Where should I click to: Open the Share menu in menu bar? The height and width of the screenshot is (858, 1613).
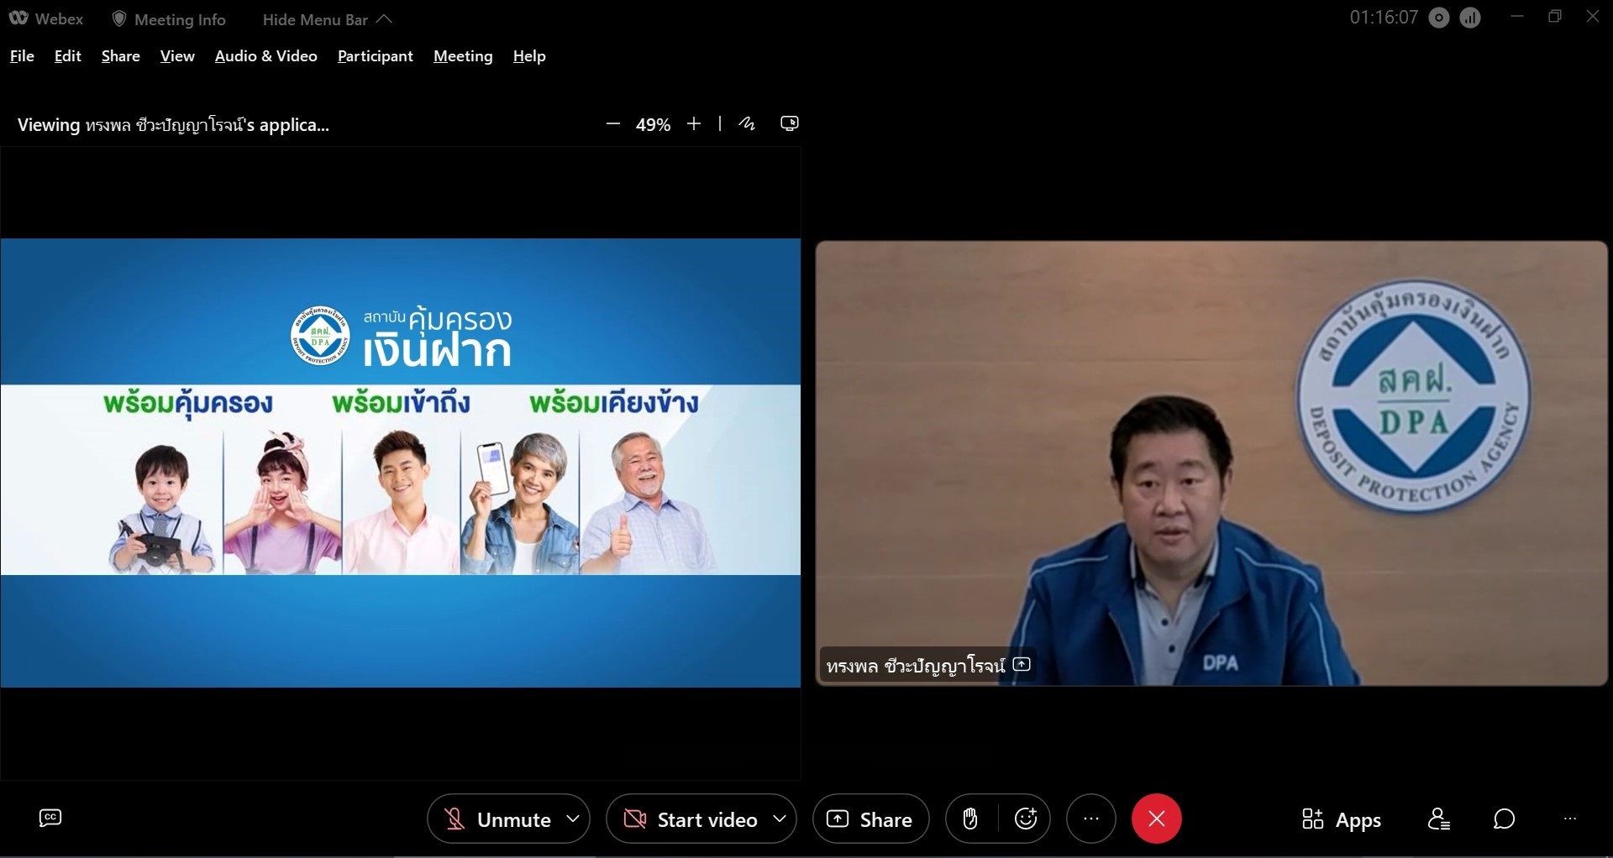pyautogui.click(x=120, y=56)
